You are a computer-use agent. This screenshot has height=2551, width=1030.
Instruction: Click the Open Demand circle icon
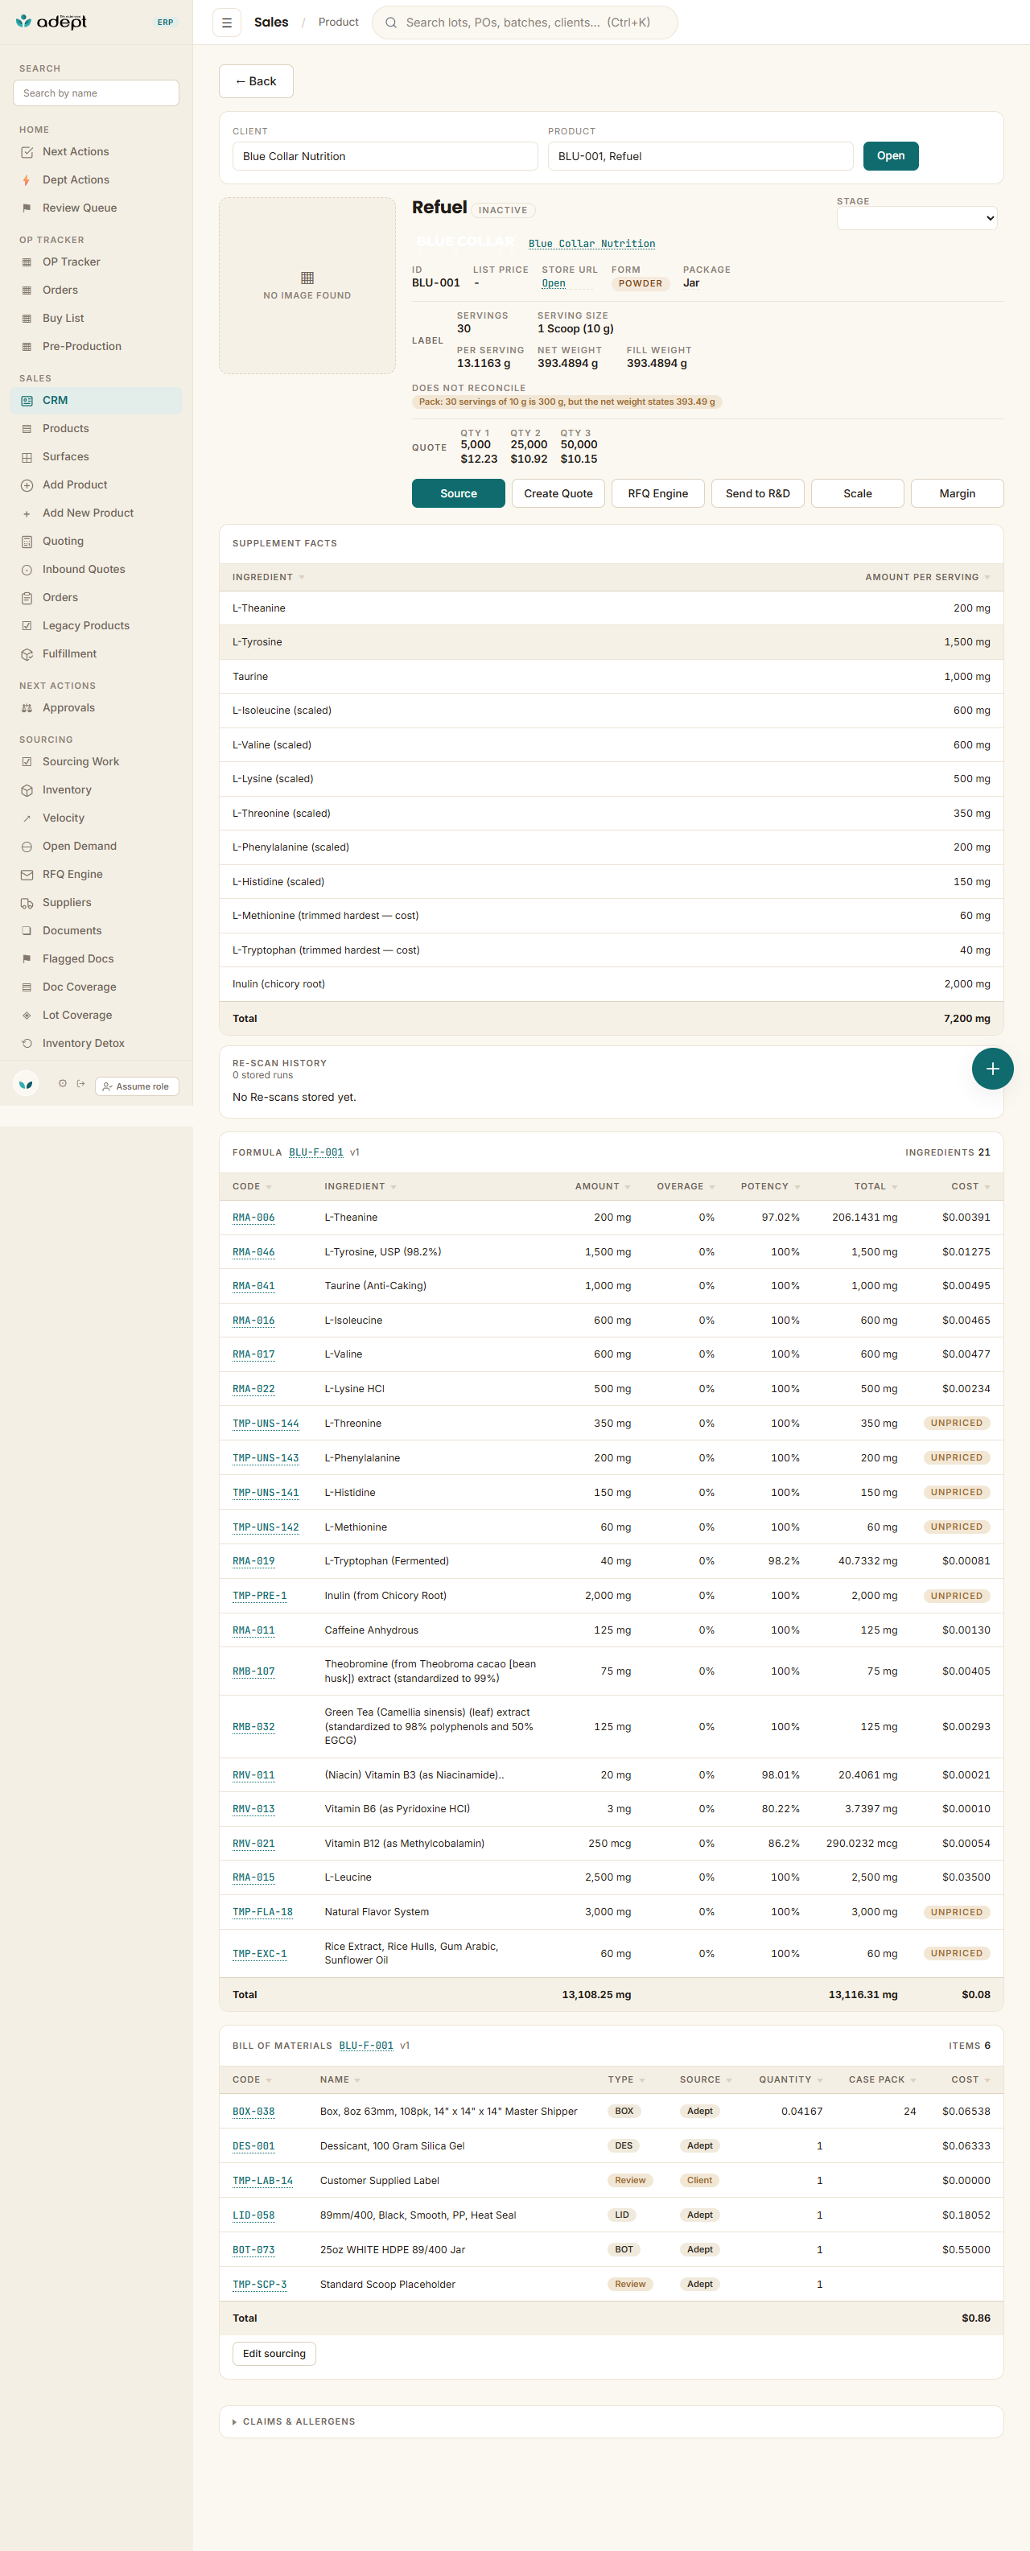[x=27, y=847]
